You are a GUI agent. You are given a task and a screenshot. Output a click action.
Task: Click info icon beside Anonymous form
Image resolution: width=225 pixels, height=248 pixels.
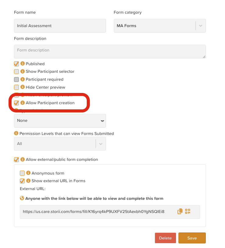point(28,173)
